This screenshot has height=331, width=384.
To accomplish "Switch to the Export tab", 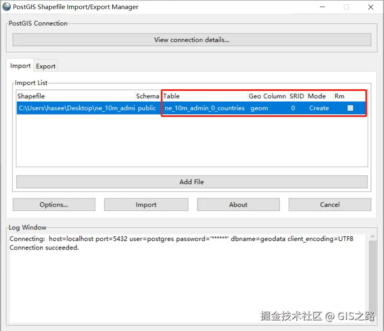I will [45, 66].
